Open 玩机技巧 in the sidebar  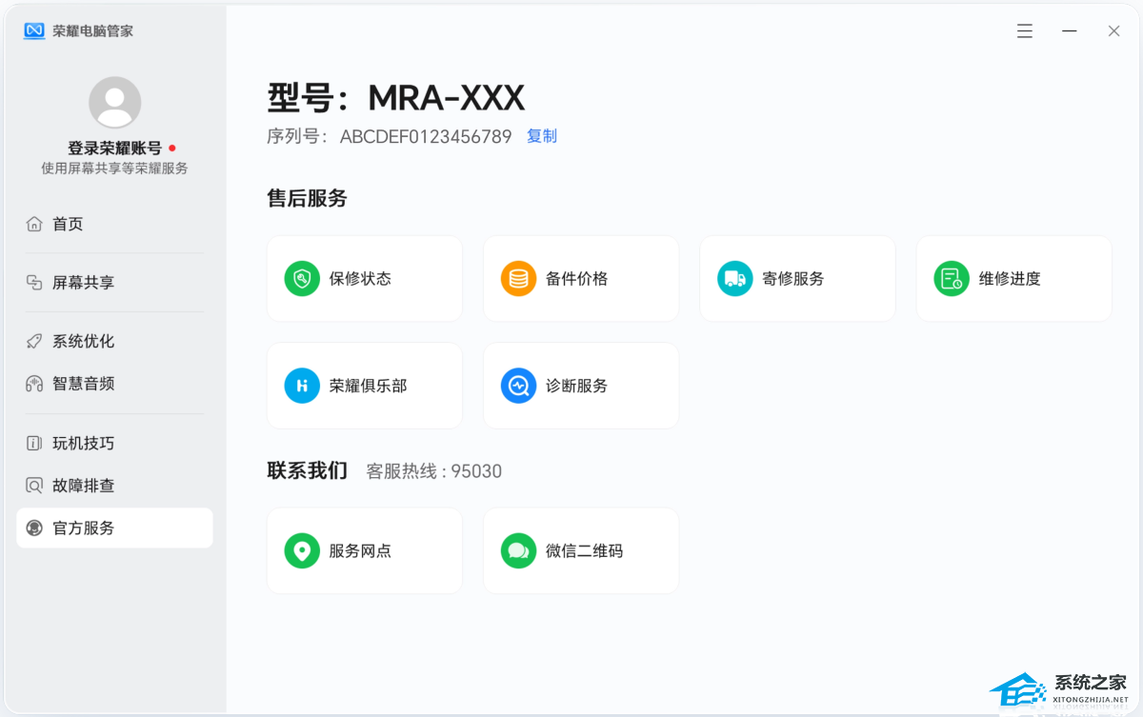pyautogui.click(x=83, y=443)
